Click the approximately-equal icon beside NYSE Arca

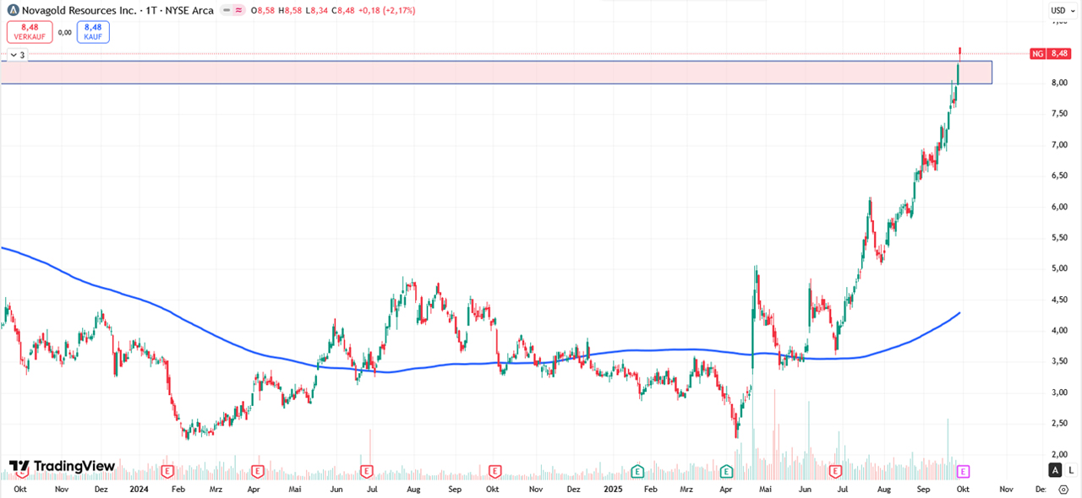pyautogui.click(x=239, y=11)
